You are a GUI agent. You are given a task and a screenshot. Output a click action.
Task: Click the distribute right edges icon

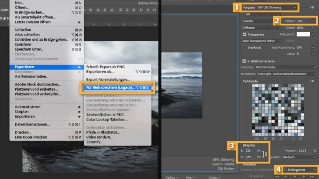[x=155, y=10]
